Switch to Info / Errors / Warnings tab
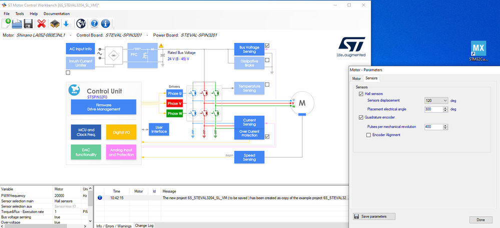This screenshot has height=228, width=500. 114,226
